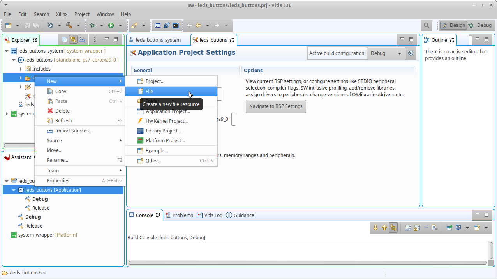
Task: Toggle Scroll Lock in Console toolbar
Action: (416, 228)
